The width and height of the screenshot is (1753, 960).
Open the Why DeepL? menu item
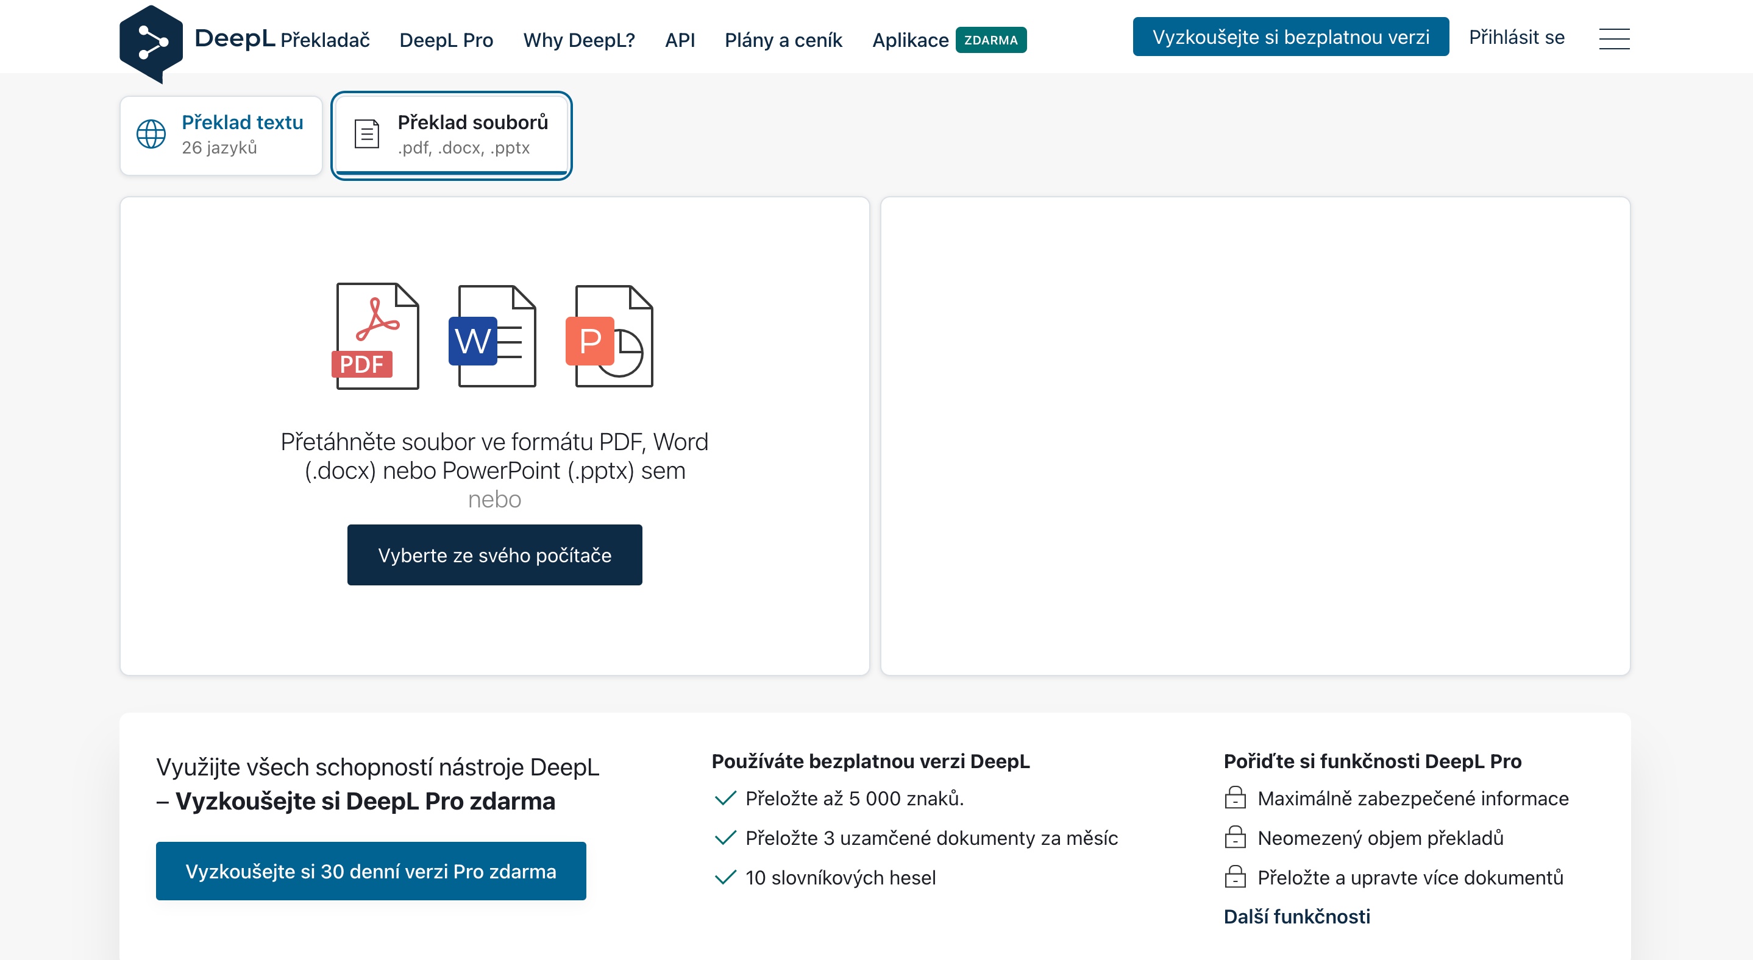tap(578, 40)
